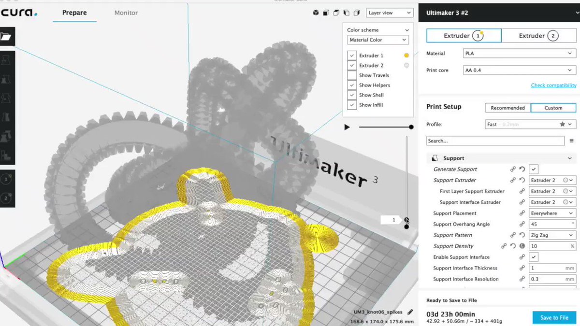This screenshot has width=580, height=326.
Task: Open Per Model Settings tool
Action: [6, 137]
